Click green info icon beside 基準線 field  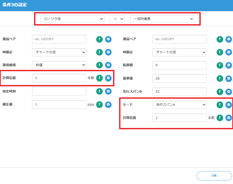point(220,78)
